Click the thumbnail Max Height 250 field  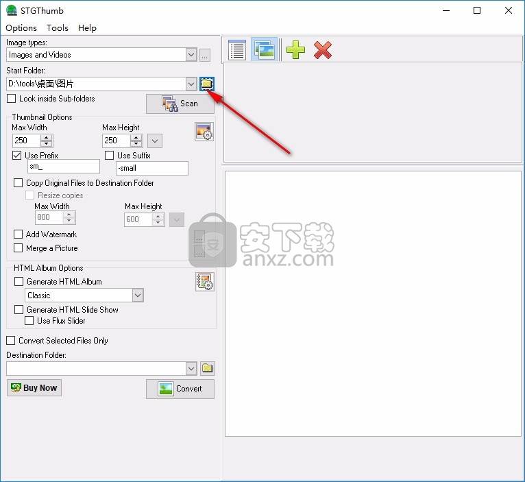pyautogui.click(x=117, y=141)
